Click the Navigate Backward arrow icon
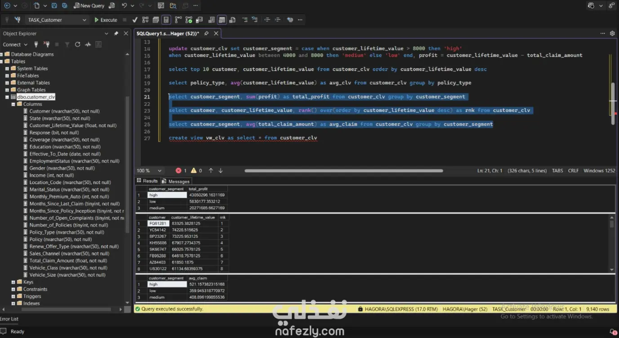The height and width of the screenshot is (338, 619). (7, 5)
